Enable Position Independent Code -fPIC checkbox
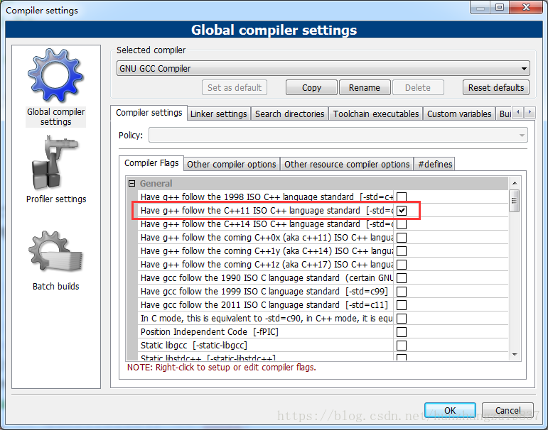The width and height of the screenshot is (548, 430). click(x=402, y=331)
